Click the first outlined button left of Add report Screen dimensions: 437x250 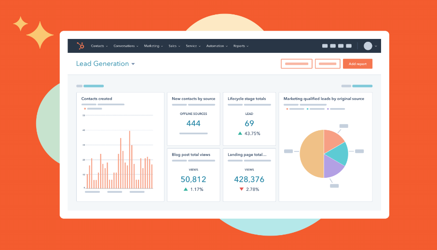(x=297, y=64)
